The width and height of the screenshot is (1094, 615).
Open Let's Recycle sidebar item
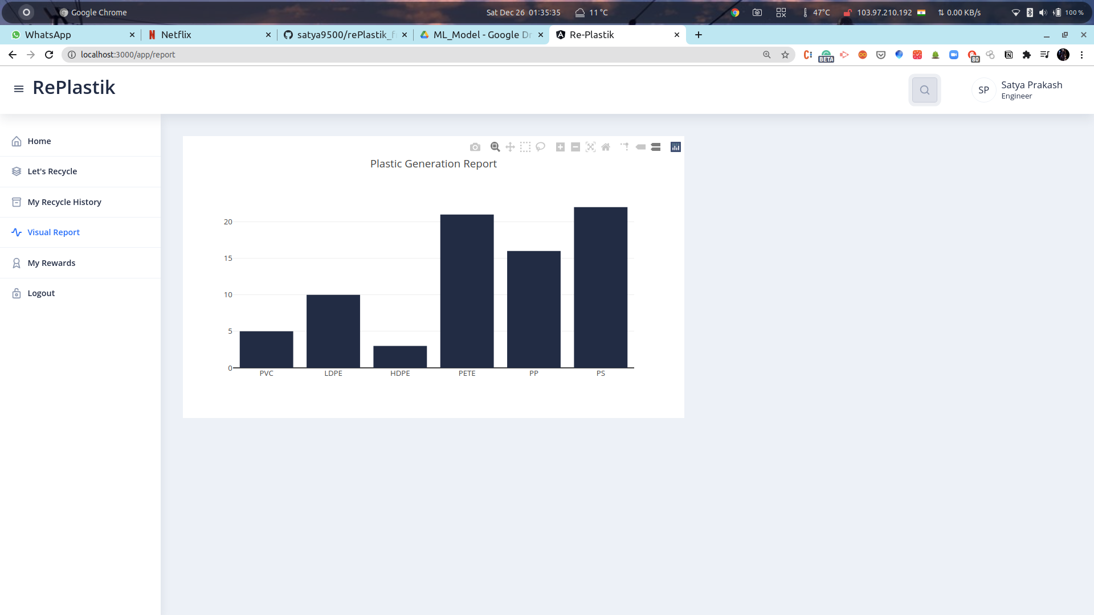(52, 171)
